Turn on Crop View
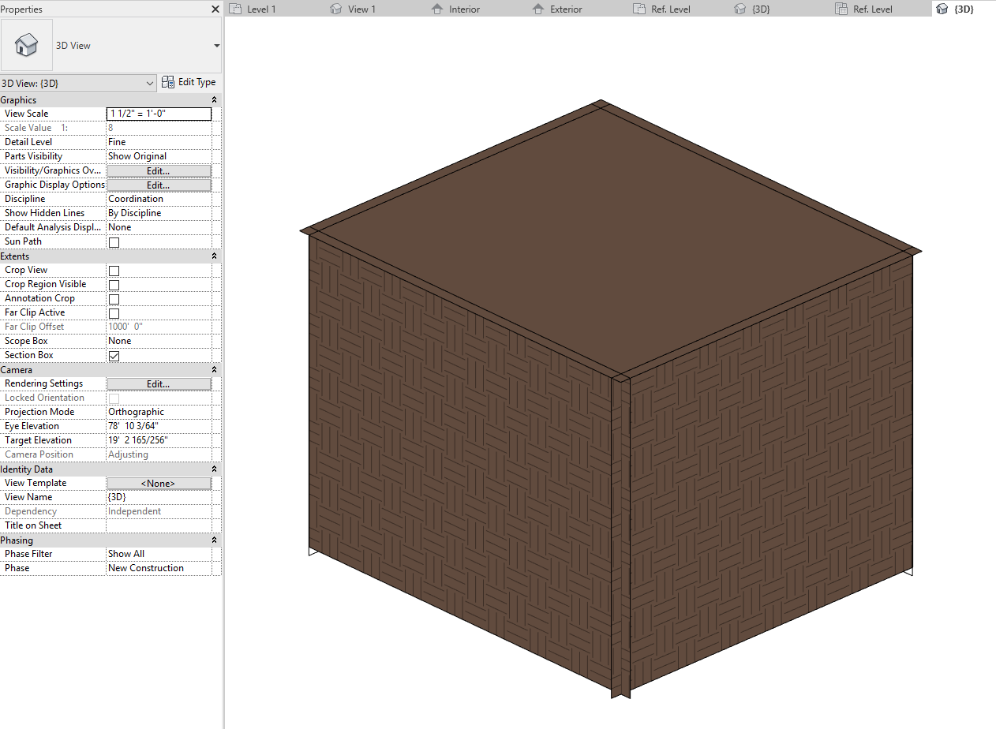 pyautogui.click(x=113, y=271)
